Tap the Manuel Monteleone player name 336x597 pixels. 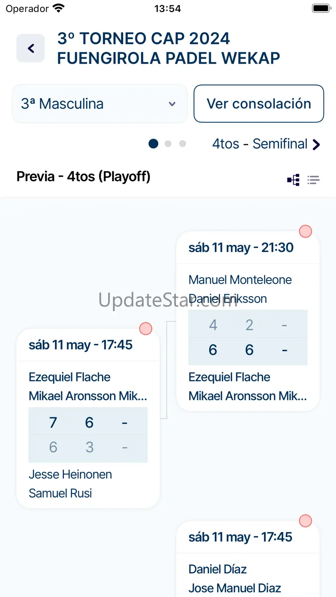point(240,280)
